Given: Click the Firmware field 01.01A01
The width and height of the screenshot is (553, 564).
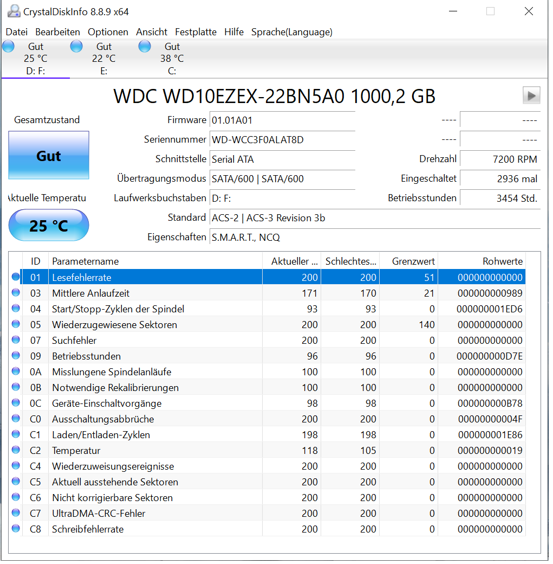Looking at the screenshot, I should [x=282, y=120].
